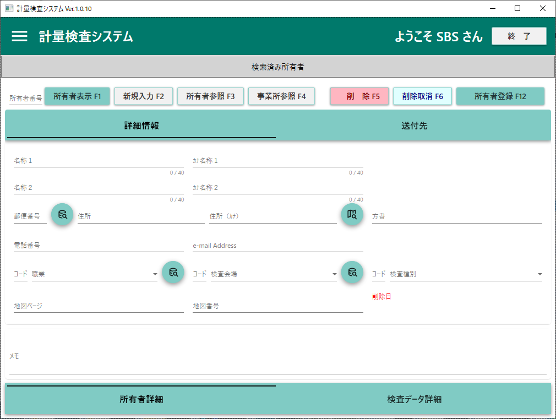This screenshot has width=556, height=419.
Task: Click the e-mail Address field
Action: pyautogui.click(x=277, y=246)
